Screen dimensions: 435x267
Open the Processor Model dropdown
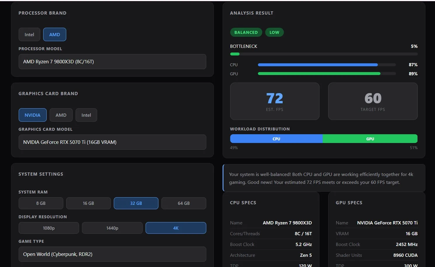pyautogui.click(x=112, y=62)
